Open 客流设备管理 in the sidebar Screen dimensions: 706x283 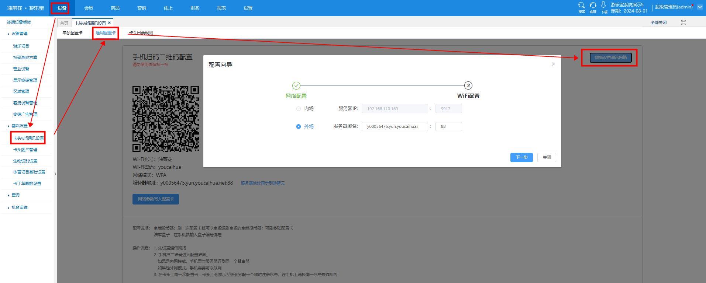click(x=25, y=103)
